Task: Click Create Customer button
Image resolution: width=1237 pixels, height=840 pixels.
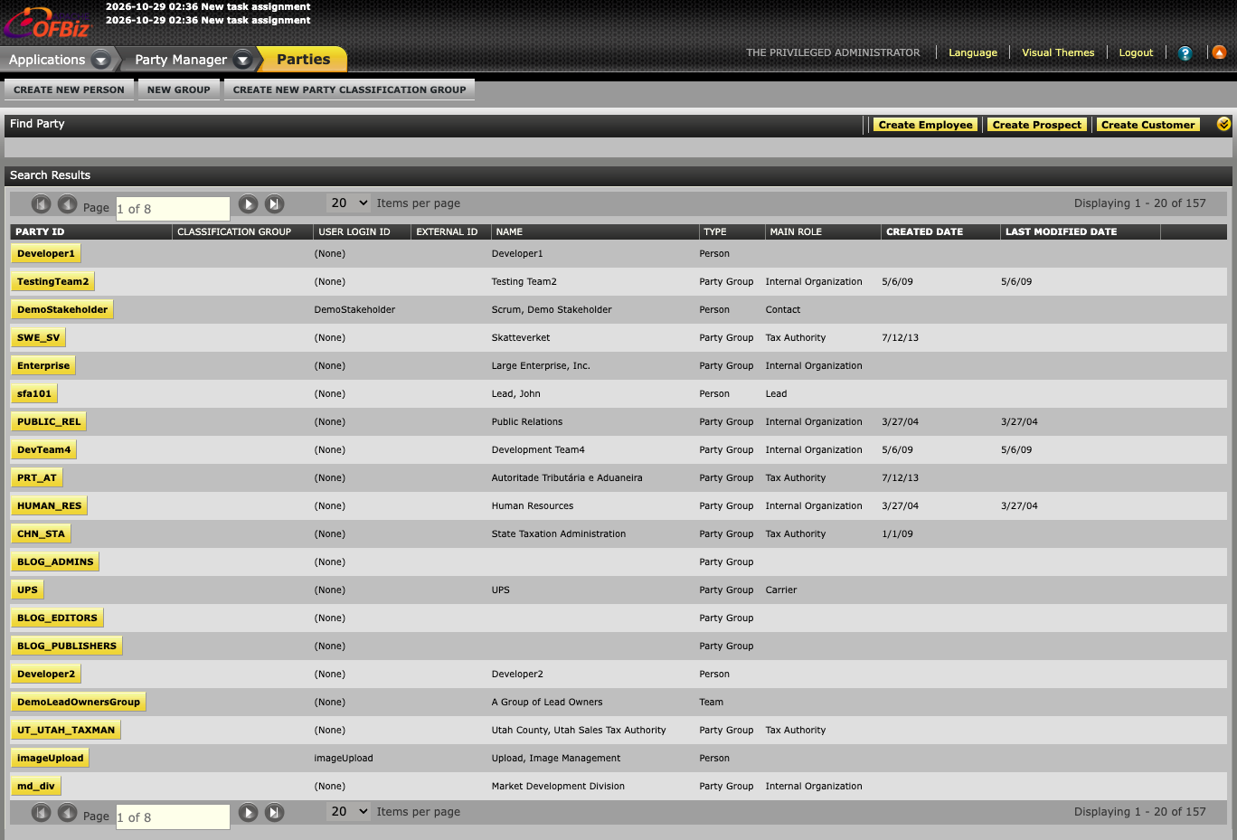Action: (1147, 125)
